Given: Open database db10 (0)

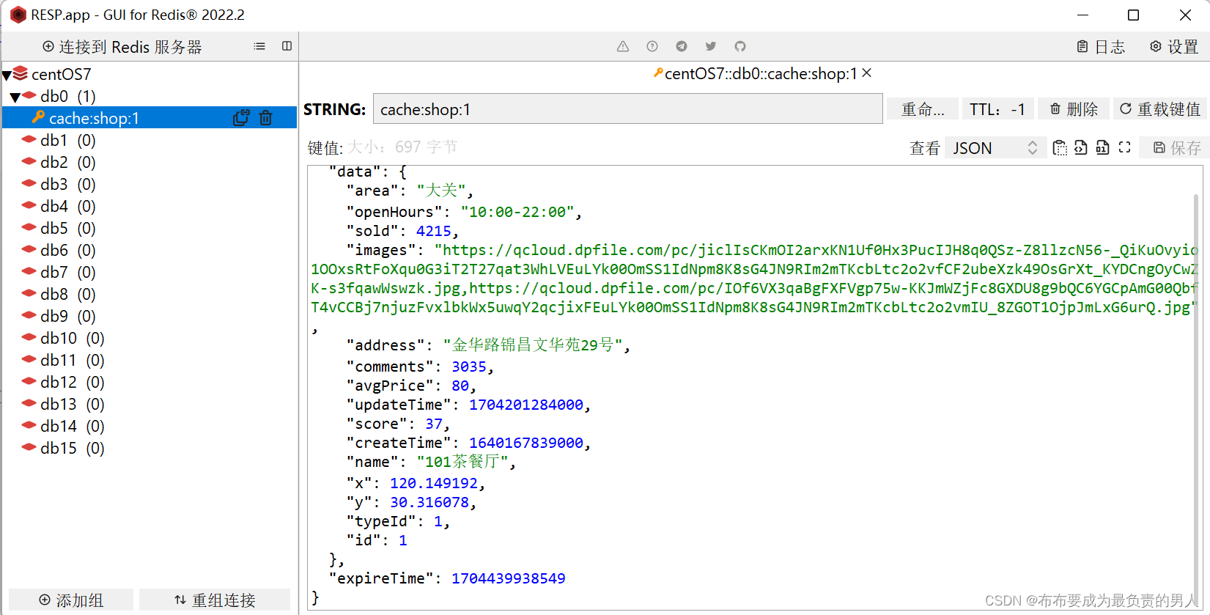Looking at the screenshot, I should (x=72, y=338).
